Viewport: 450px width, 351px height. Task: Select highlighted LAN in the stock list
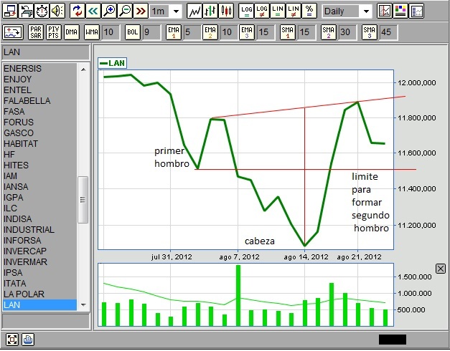(x=39, y=305)
